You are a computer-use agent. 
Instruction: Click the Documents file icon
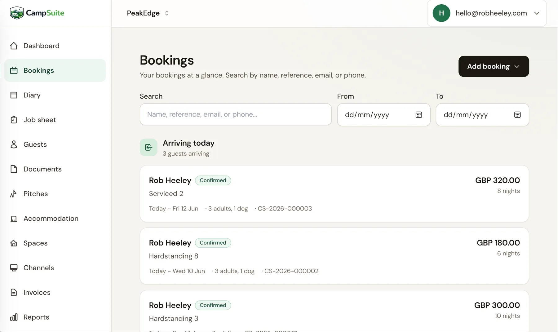[14, 169]
